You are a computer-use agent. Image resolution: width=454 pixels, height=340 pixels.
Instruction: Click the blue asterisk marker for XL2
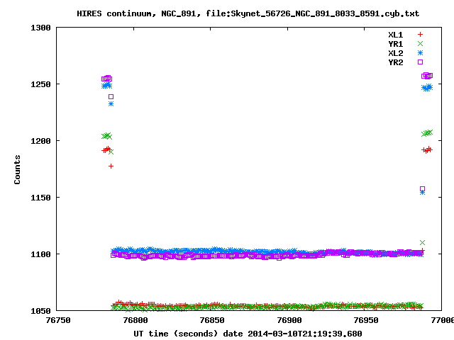pos(420,53)
